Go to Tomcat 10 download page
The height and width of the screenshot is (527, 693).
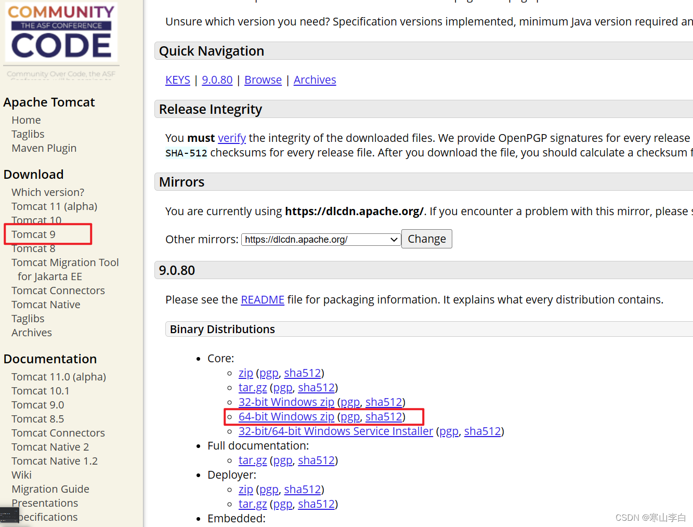pos(36,220)
